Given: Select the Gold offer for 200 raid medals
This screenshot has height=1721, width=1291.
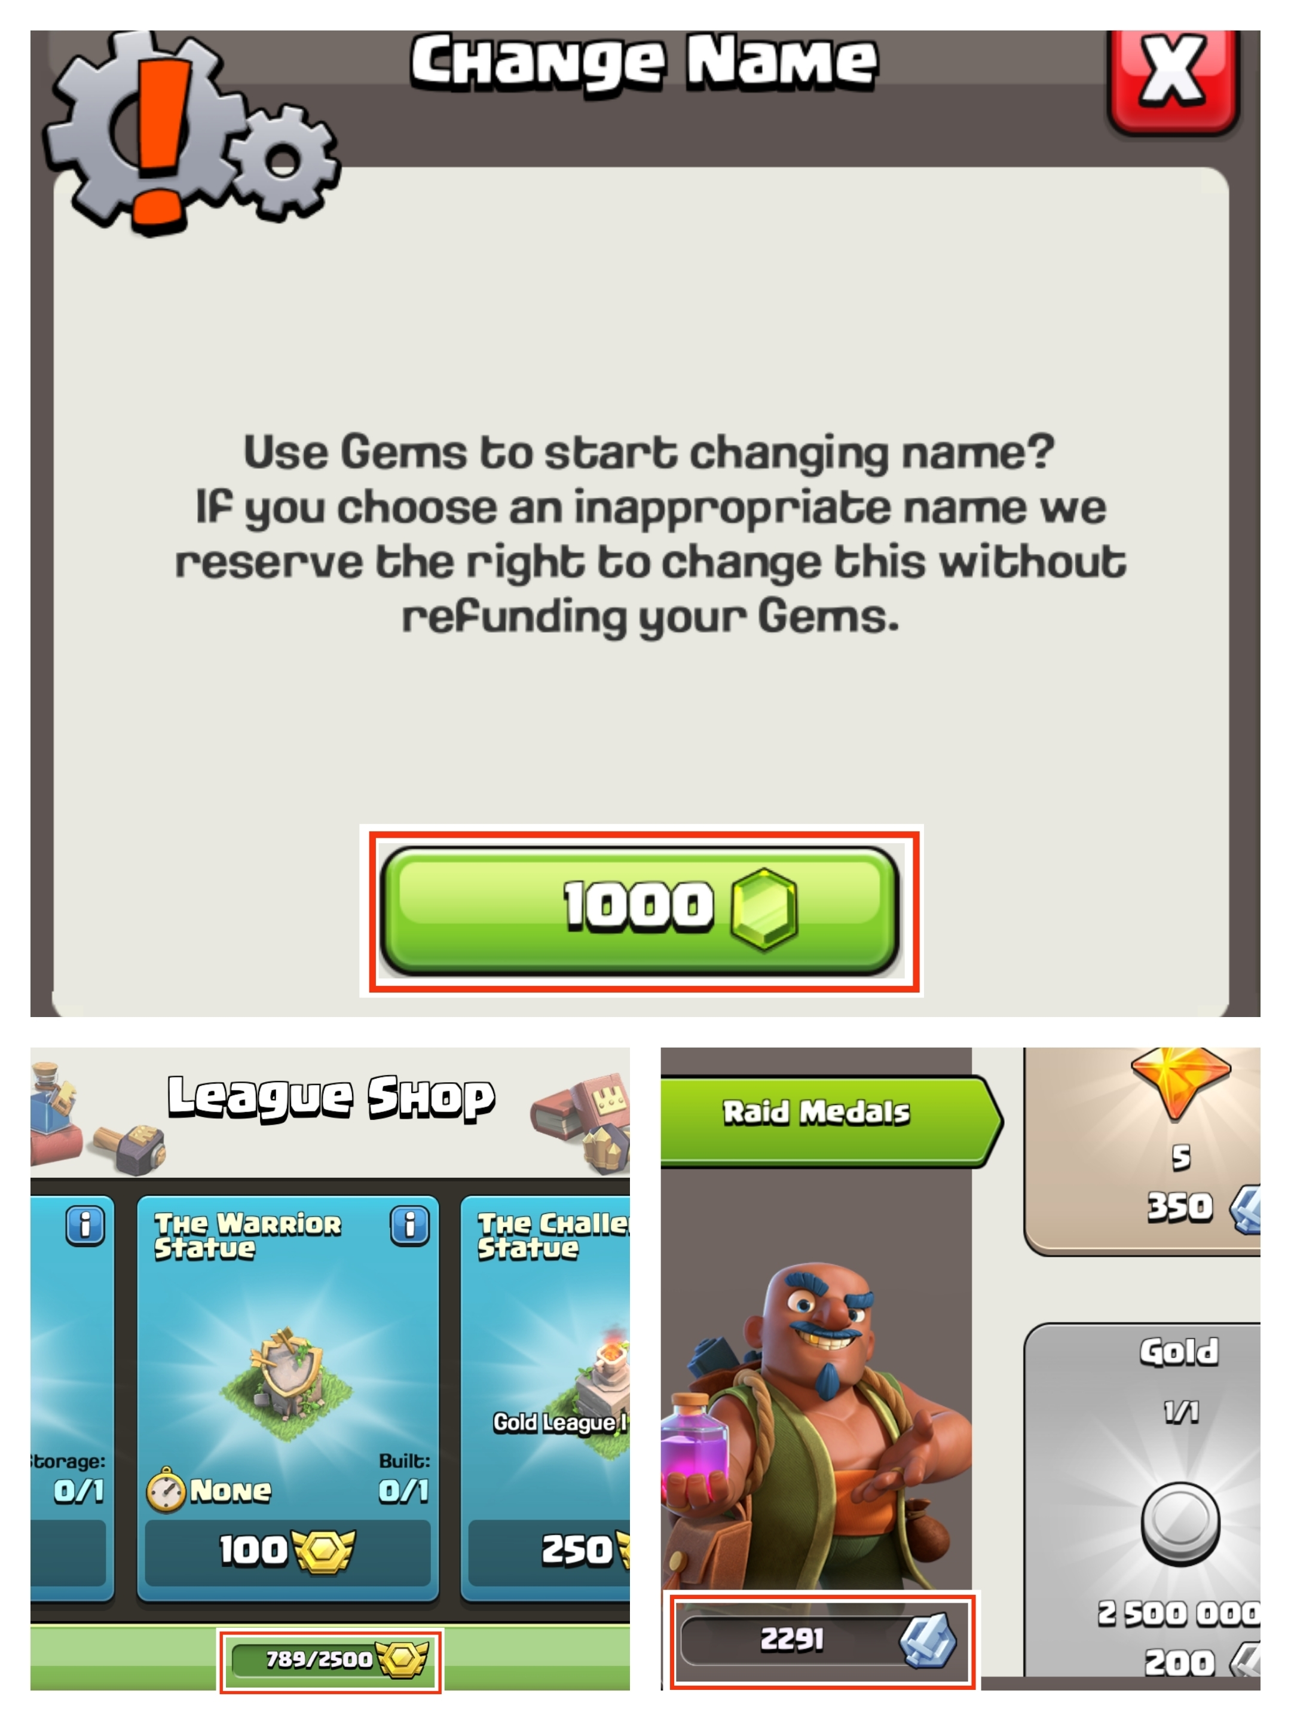Looking at the screenshot, I should coord(1142,1500).
